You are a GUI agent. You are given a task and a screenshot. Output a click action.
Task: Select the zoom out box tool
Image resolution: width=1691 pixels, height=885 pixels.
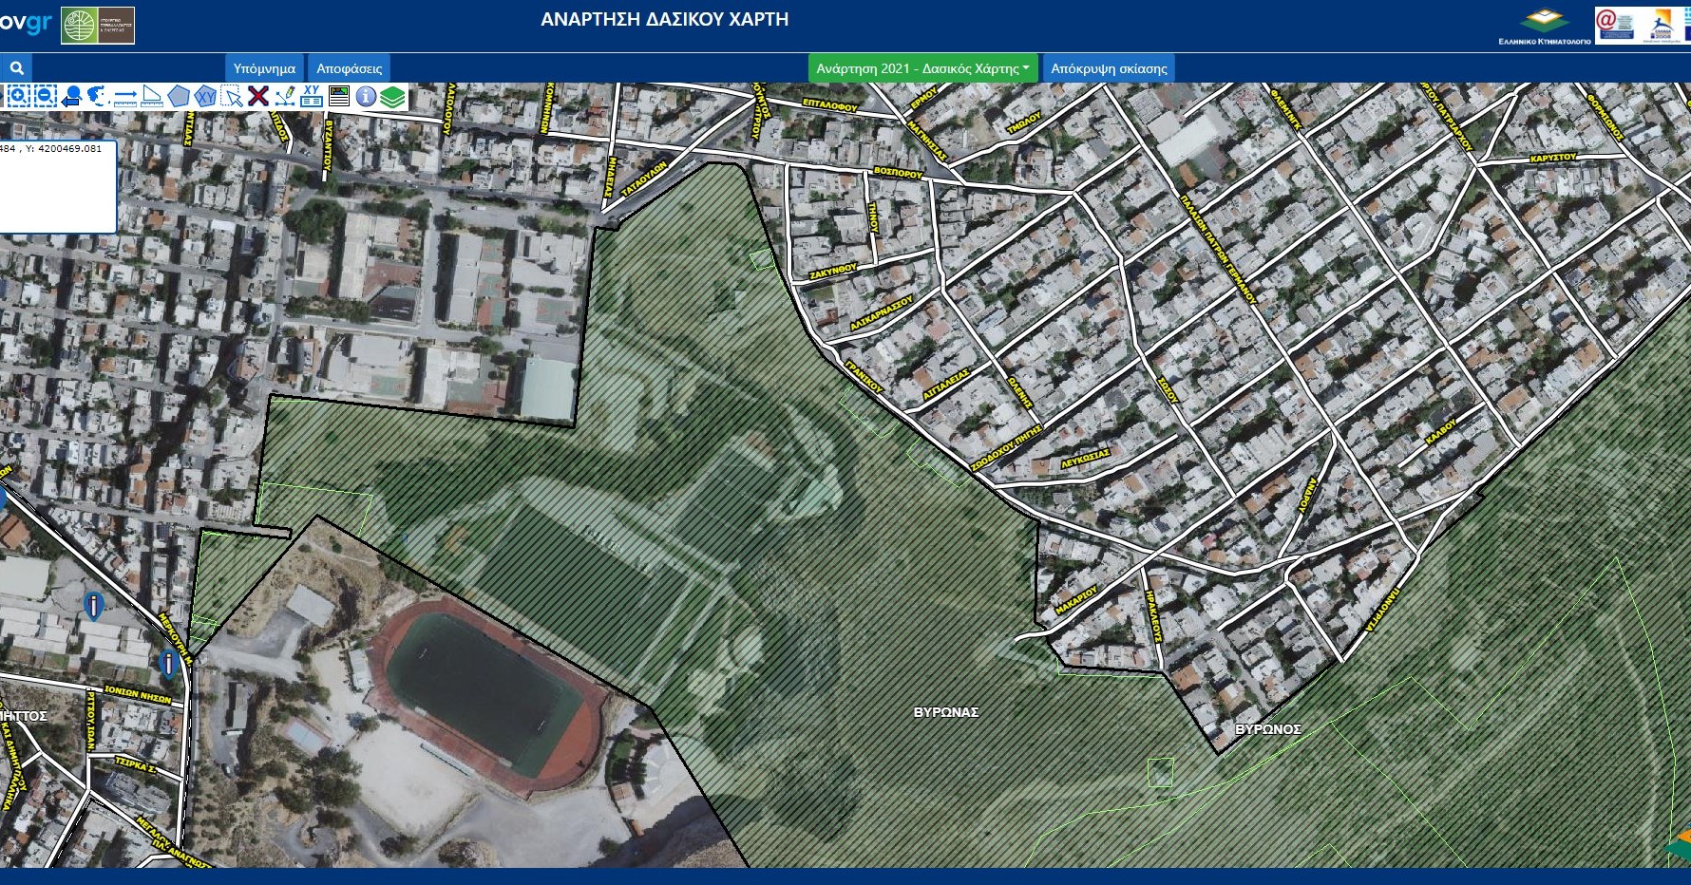point(45,96)
